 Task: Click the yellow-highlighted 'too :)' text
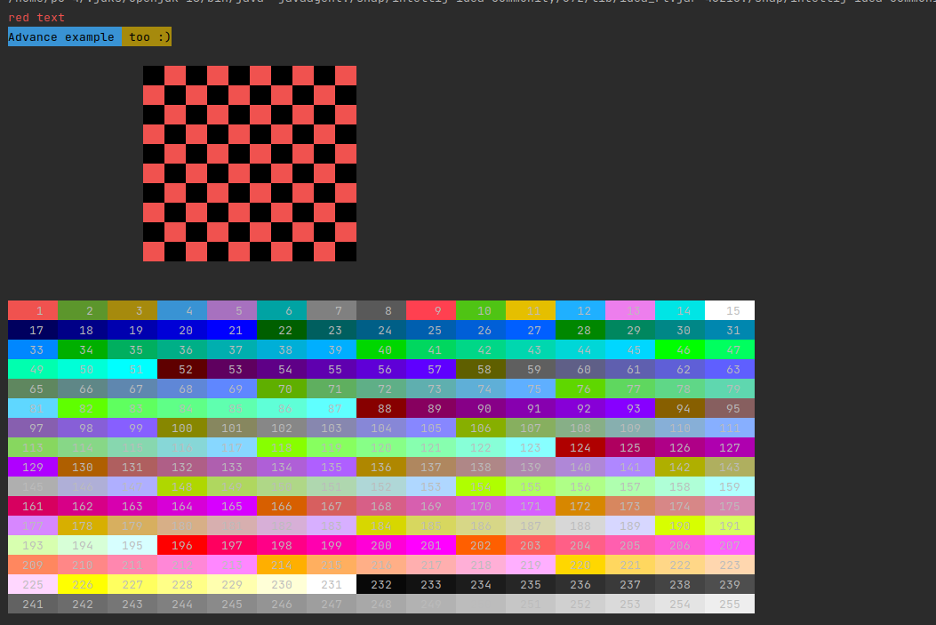pos(147,37)
